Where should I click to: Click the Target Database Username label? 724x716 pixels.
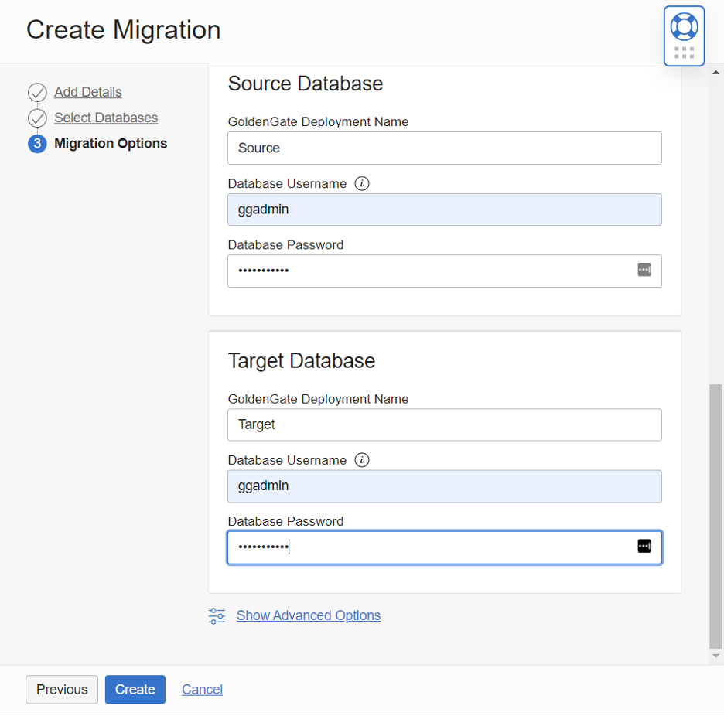point(287,460)
